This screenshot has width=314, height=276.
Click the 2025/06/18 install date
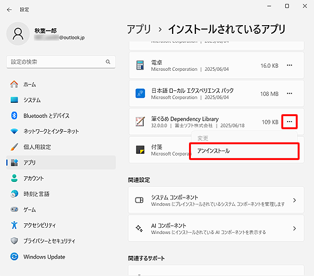(232, 125)
